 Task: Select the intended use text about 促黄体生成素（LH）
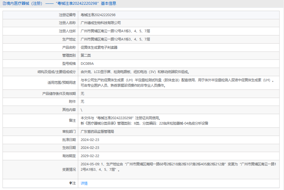point(177,83)
